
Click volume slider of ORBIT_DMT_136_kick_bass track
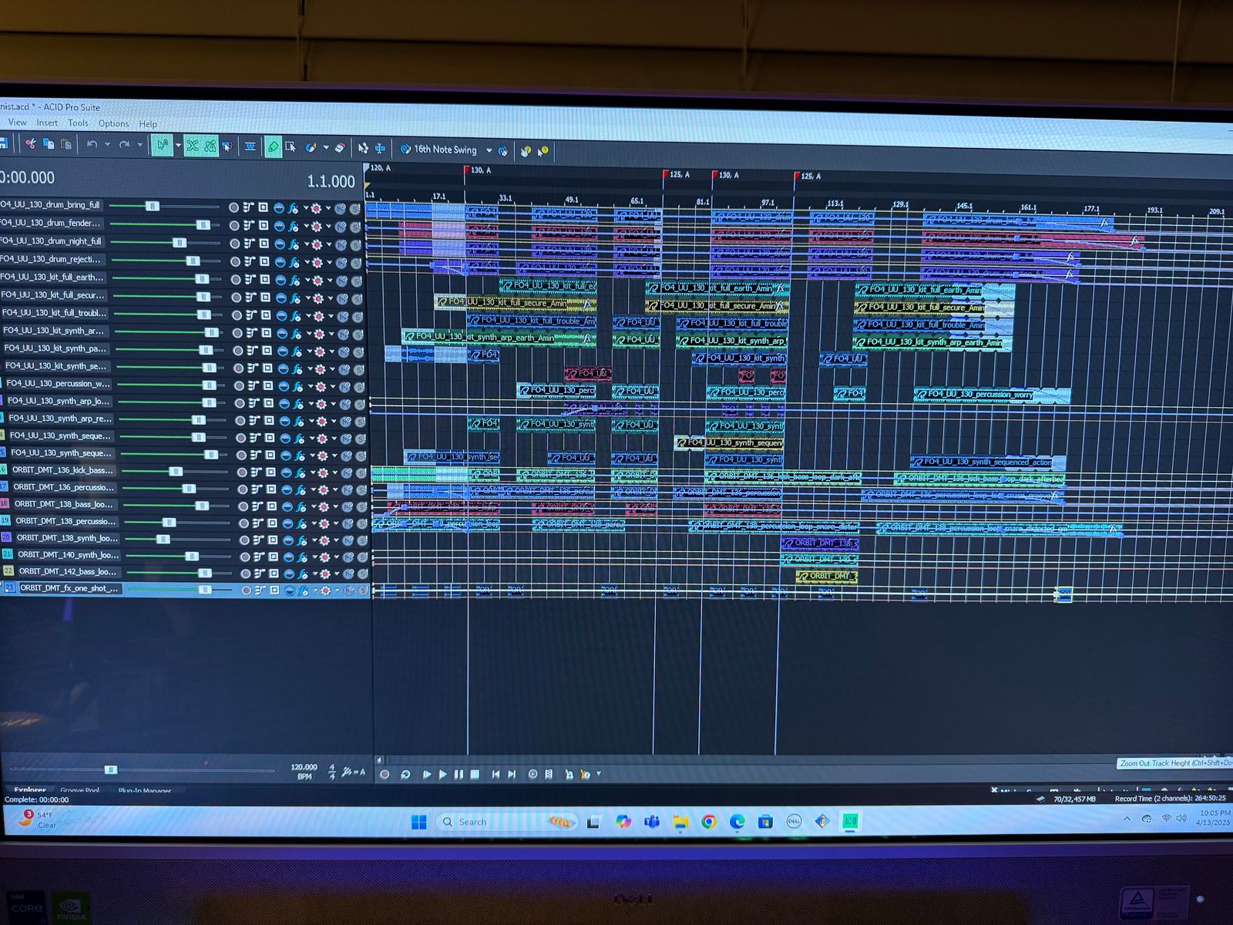coord(176,471)
